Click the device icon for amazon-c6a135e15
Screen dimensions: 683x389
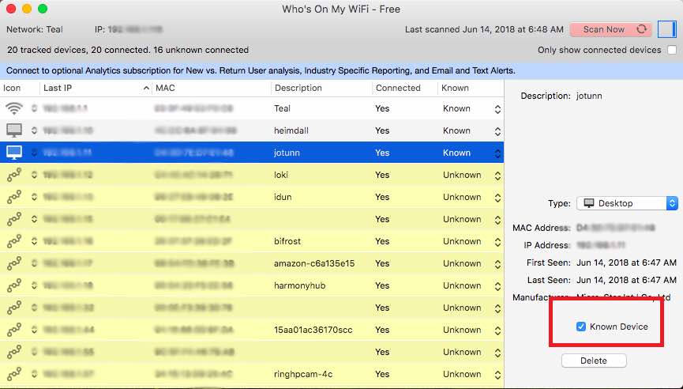coord(14,263)
